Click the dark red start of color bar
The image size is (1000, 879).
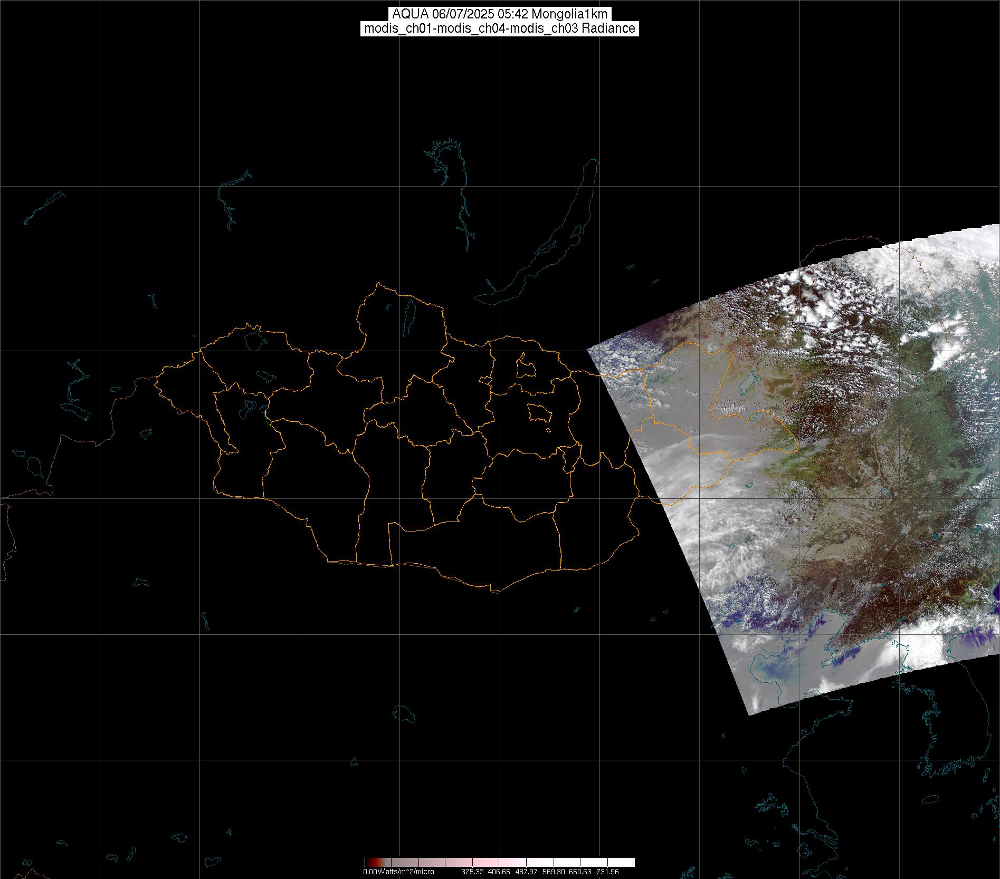368,863
